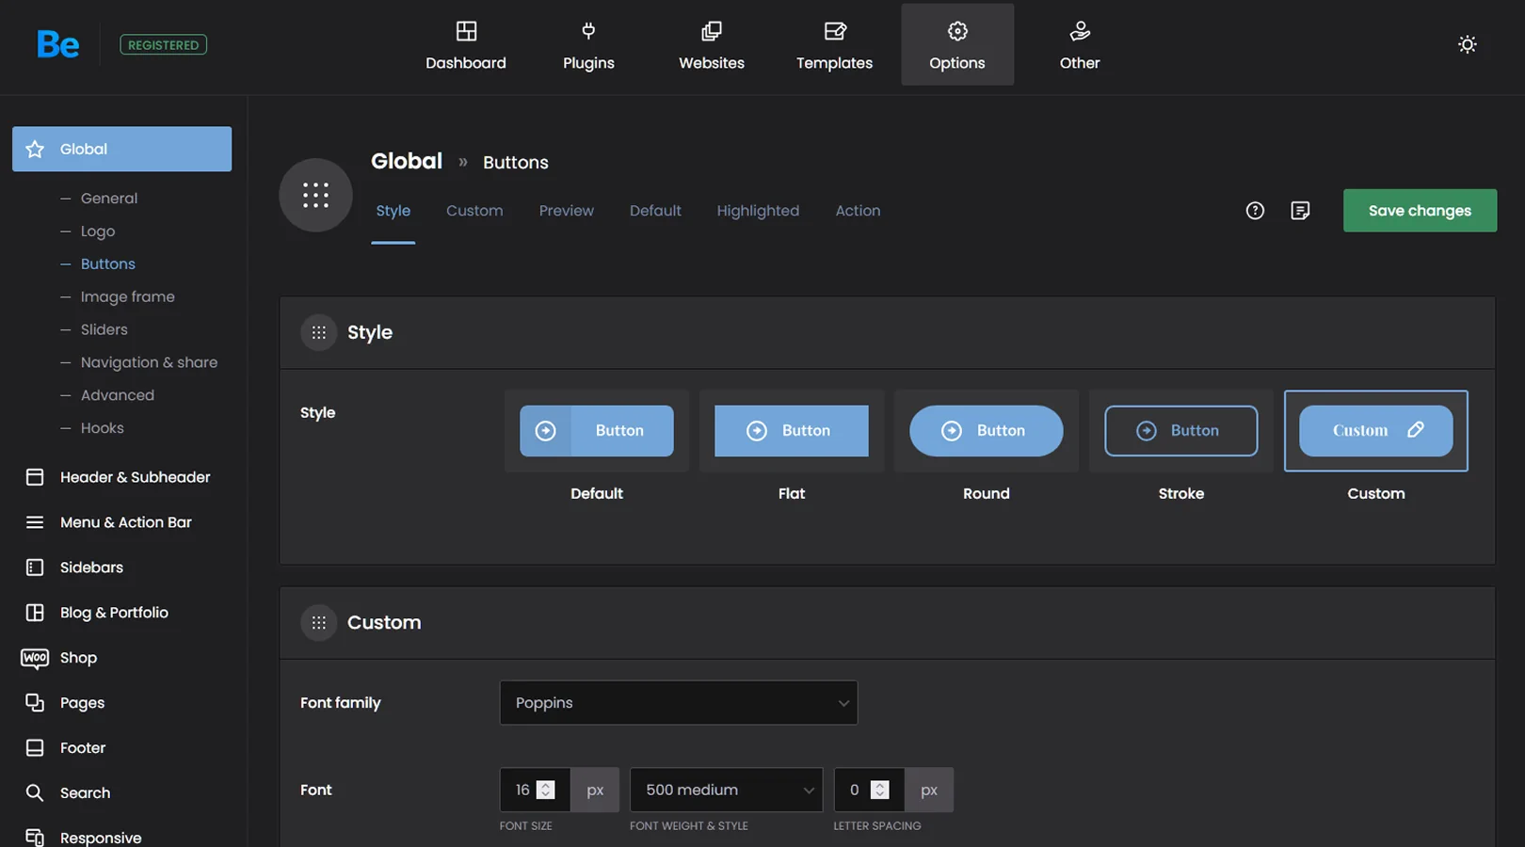Go to Websites section

(711, 45)
